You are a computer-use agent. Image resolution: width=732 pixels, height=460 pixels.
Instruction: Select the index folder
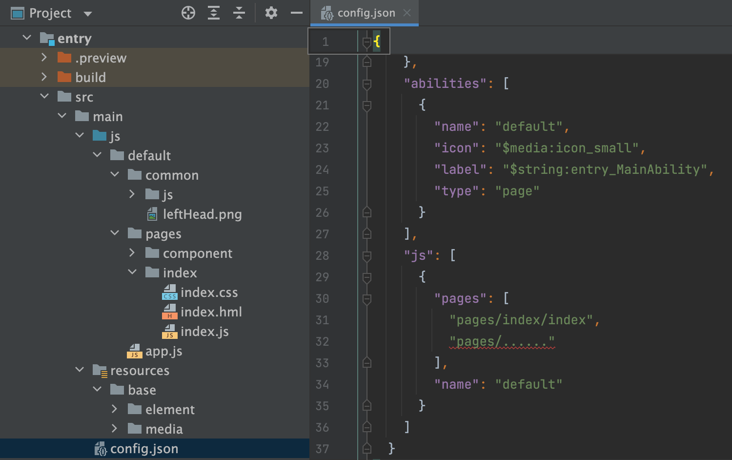180,272
